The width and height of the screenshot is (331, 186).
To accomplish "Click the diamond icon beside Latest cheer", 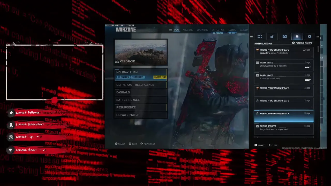I will click(x=10, y=150).
